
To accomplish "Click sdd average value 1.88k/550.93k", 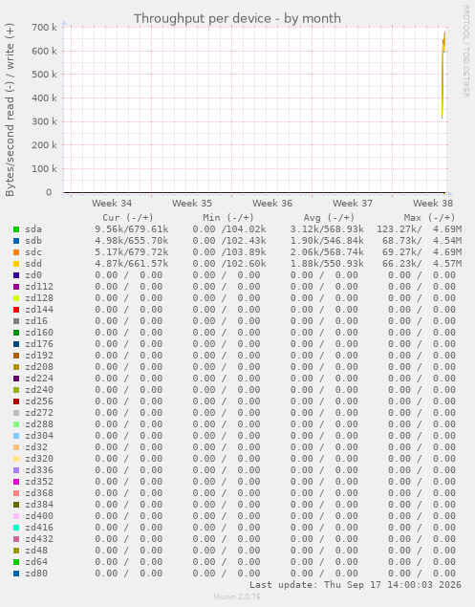I will pyautogui.click(x=327, y=264).
